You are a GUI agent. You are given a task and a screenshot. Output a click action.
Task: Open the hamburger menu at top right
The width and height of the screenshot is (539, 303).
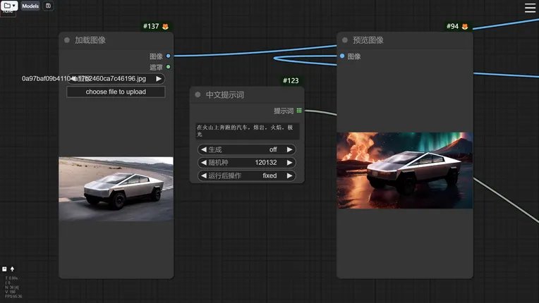(x=530, y=8)
